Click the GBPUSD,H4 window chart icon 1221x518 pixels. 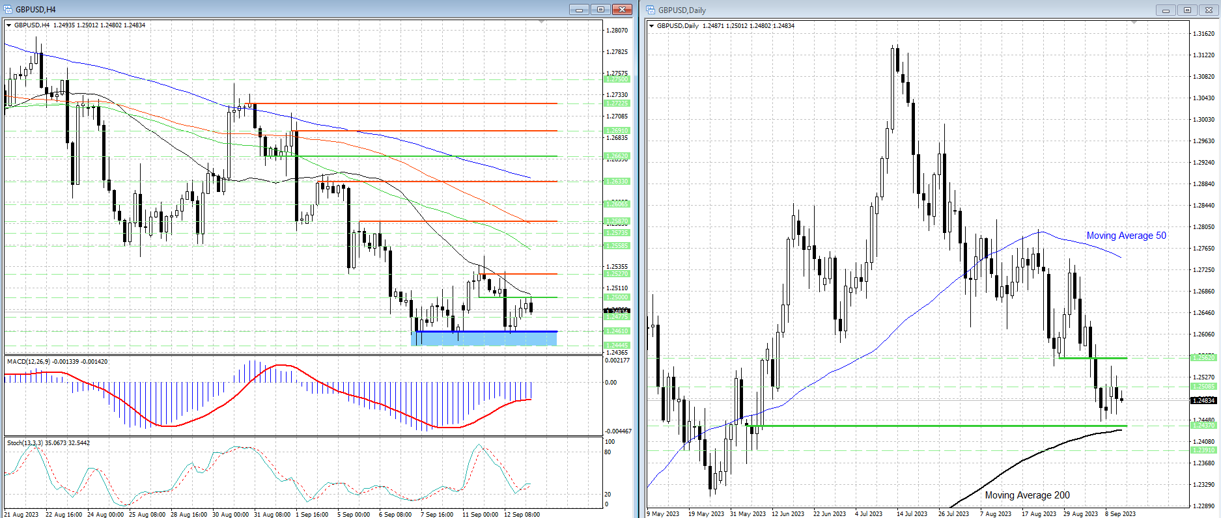[x=8, y=9]
